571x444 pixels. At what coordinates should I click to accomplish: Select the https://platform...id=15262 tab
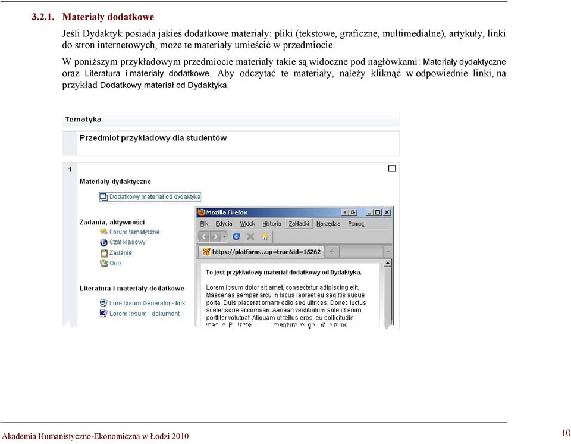point(261,252)
